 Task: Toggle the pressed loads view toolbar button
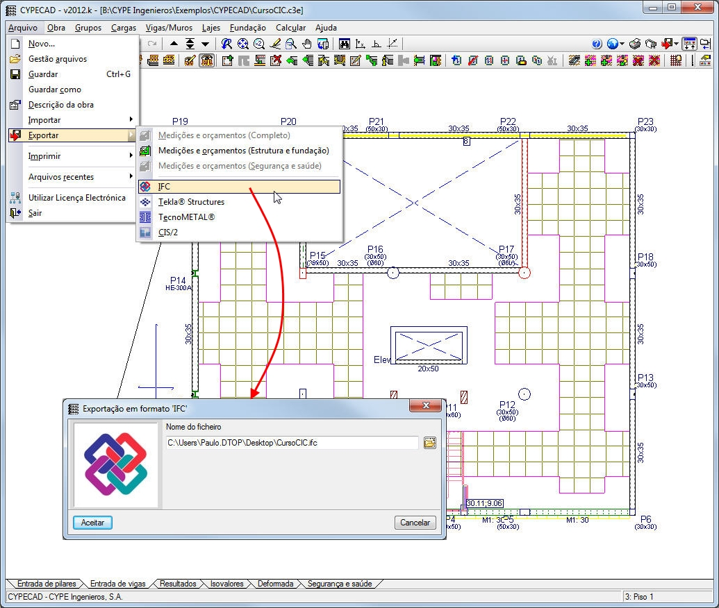[207, 60]
